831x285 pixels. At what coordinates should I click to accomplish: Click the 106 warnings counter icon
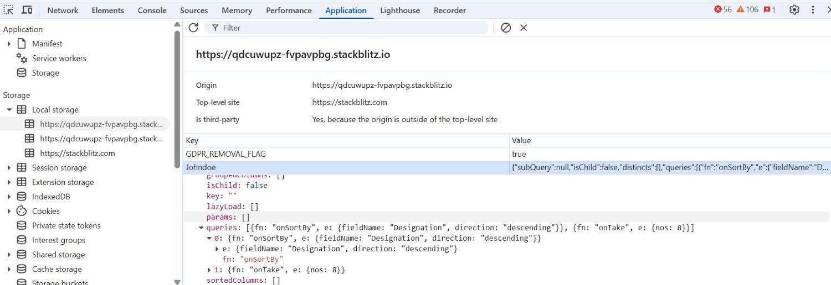[x=747, y=10]
